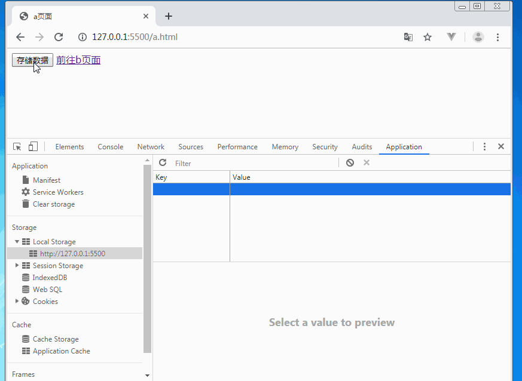Open Service Workers in the sidebar
This screenshot has height=381, width=522.
click(x=57, y=192)
